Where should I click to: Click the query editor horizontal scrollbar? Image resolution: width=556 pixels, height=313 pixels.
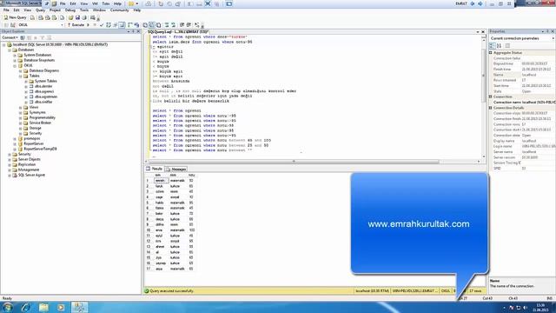click(x=294, y=162)
